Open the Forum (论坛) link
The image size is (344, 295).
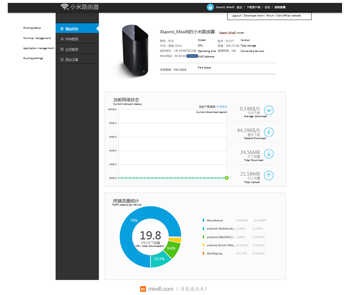tap(267, 7)
